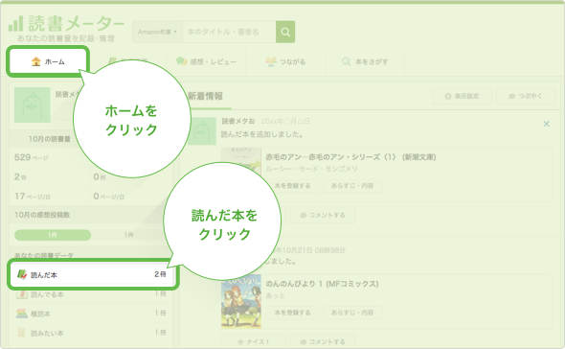Image resolution: width=565 pixels, height=349 pixels.
Task: Open book title 赤毛のアン―赤毛のアン・シリーズ〈1〉
Action: (x=350, y=157)
